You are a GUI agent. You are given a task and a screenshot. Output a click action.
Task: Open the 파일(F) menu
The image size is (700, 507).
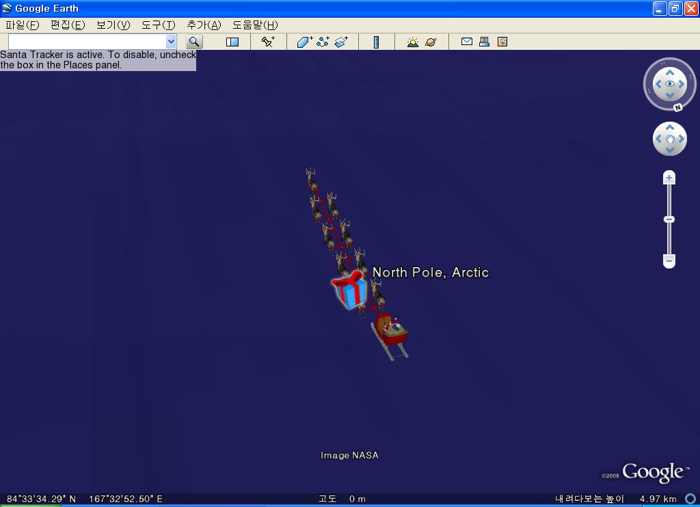click(x=23, y=25)
